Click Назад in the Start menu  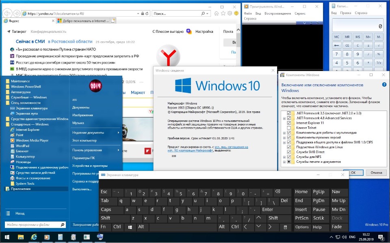20,213
